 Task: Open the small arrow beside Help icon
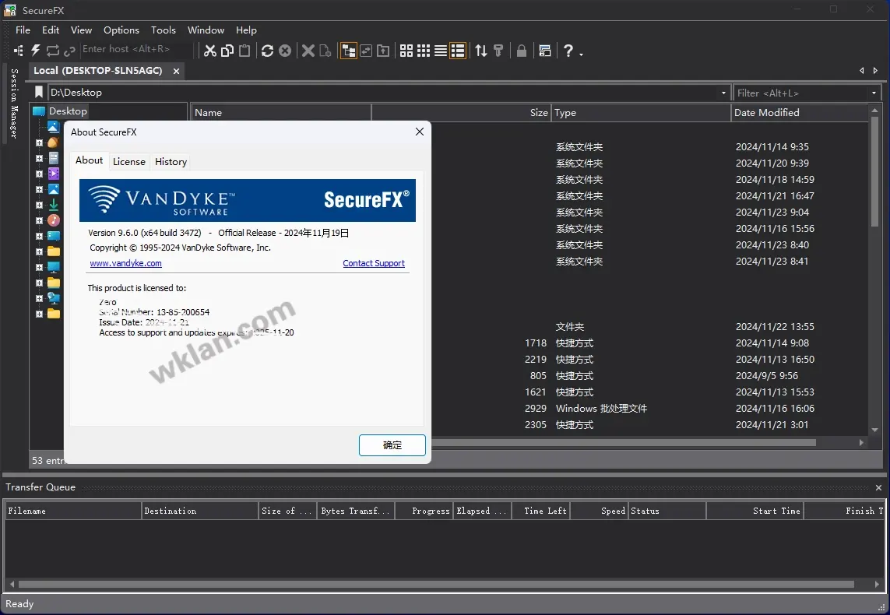(581, 54)
